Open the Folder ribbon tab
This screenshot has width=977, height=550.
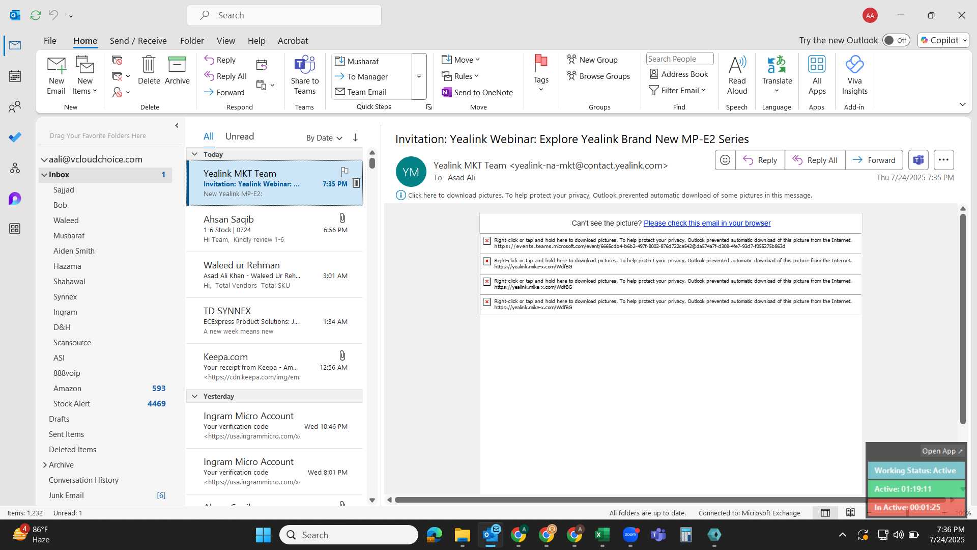click(x=192, y=41)
